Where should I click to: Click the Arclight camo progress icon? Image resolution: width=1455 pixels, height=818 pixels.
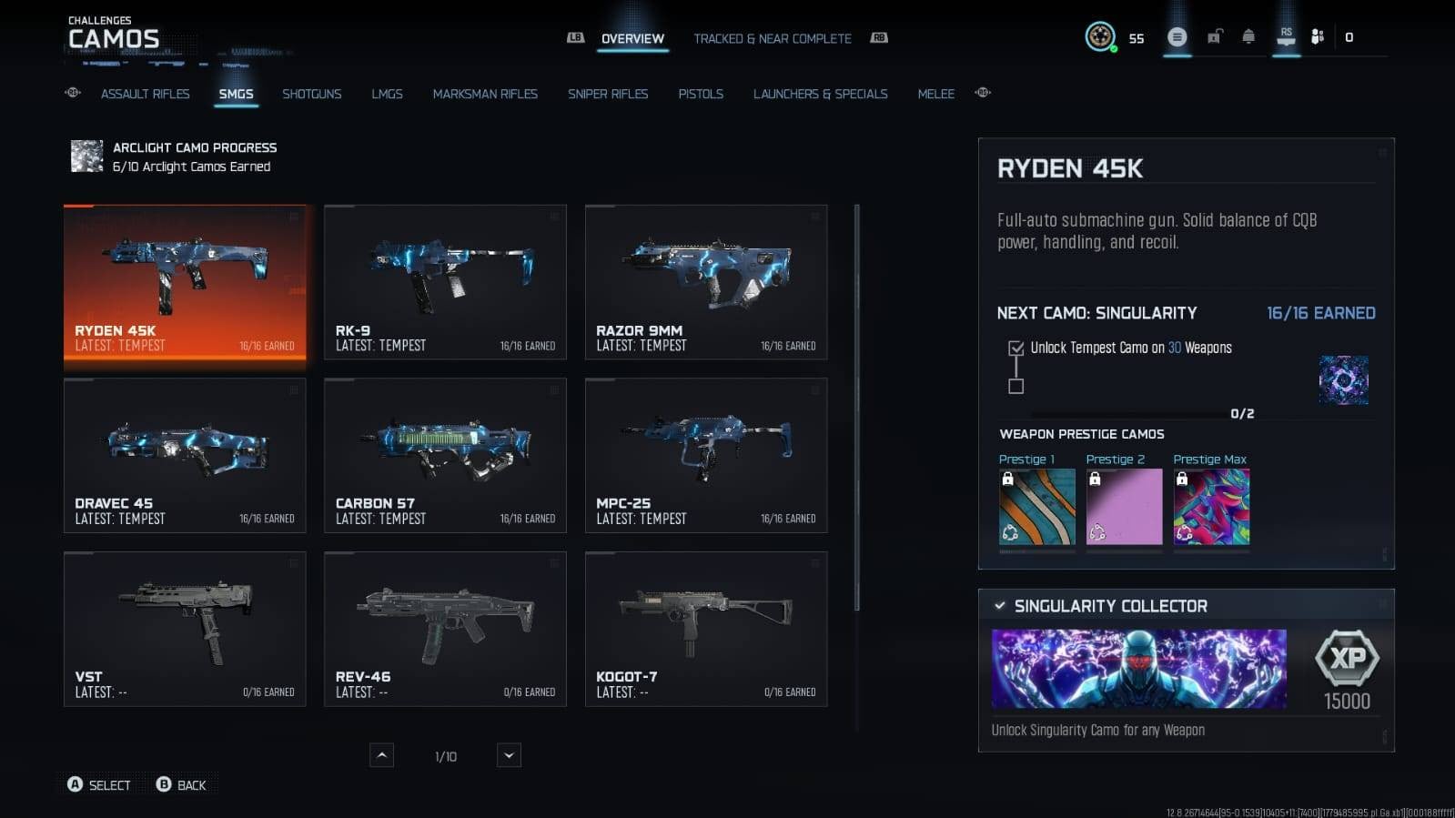pos(87,157)
